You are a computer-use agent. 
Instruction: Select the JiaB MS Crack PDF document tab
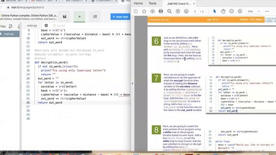[x=179, y=3]
